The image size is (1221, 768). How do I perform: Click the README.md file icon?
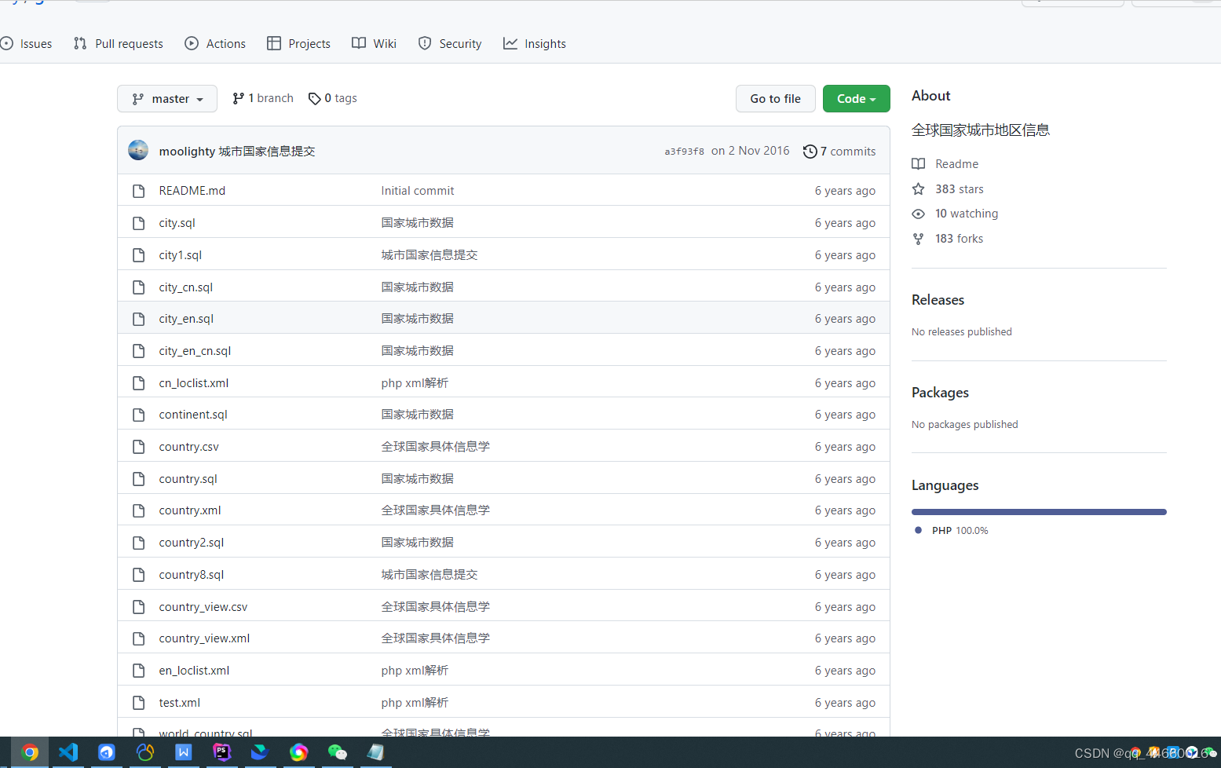point(139,191)
